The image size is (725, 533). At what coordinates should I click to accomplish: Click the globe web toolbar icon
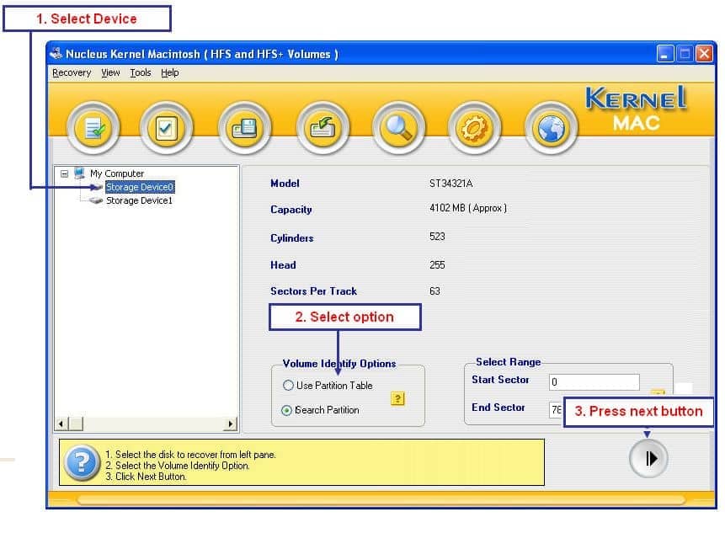tap(552, 128)
